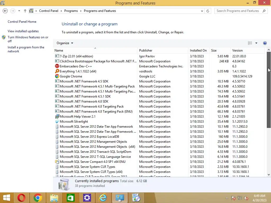Sort by the Size column header
This screenshot has height=203, width=271.
point(220,50)
